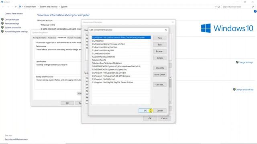Cancel the Edit environment variable dialog
The height and width of the screenshot is (144, 257).
[160, 110]
